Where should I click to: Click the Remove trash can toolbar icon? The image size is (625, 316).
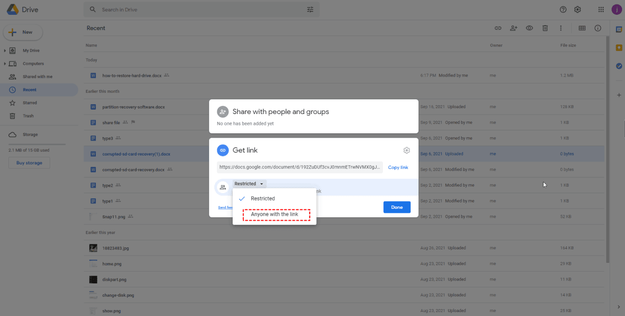click(545, 28)
